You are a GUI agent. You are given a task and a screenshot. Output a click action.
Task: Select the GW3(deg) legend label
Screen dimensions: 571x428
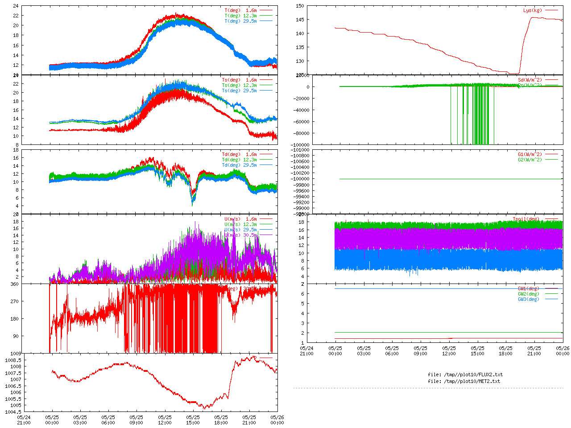point(529,300)
